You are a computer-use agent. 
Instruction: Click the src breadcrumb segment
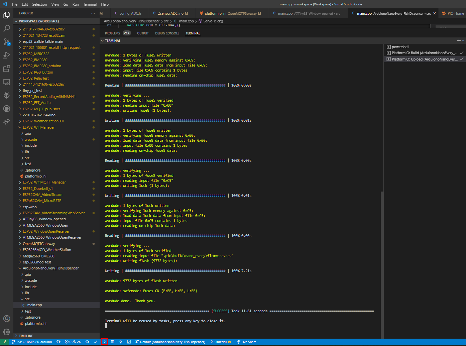[x=166, y=21]
